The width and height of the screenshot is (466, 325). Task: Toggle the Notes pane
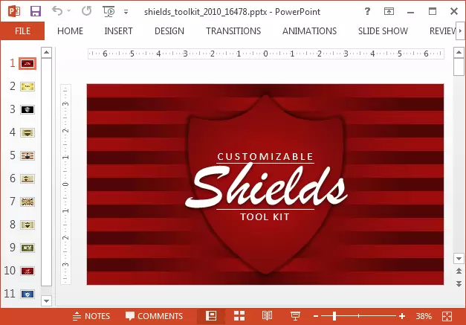(x=91, y=316)
